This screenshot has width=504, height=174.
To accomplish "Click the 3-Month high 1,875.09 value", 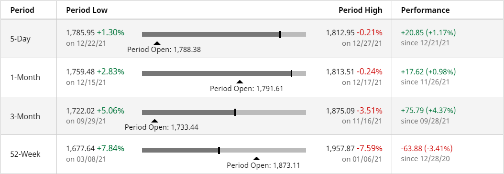I will pyautogui.click(x=340, y=111).
